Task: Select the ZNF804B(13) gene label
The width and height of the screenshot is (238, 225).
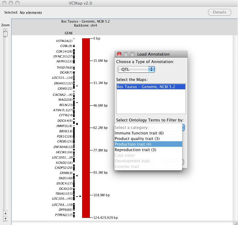Action: coord(63,147)
